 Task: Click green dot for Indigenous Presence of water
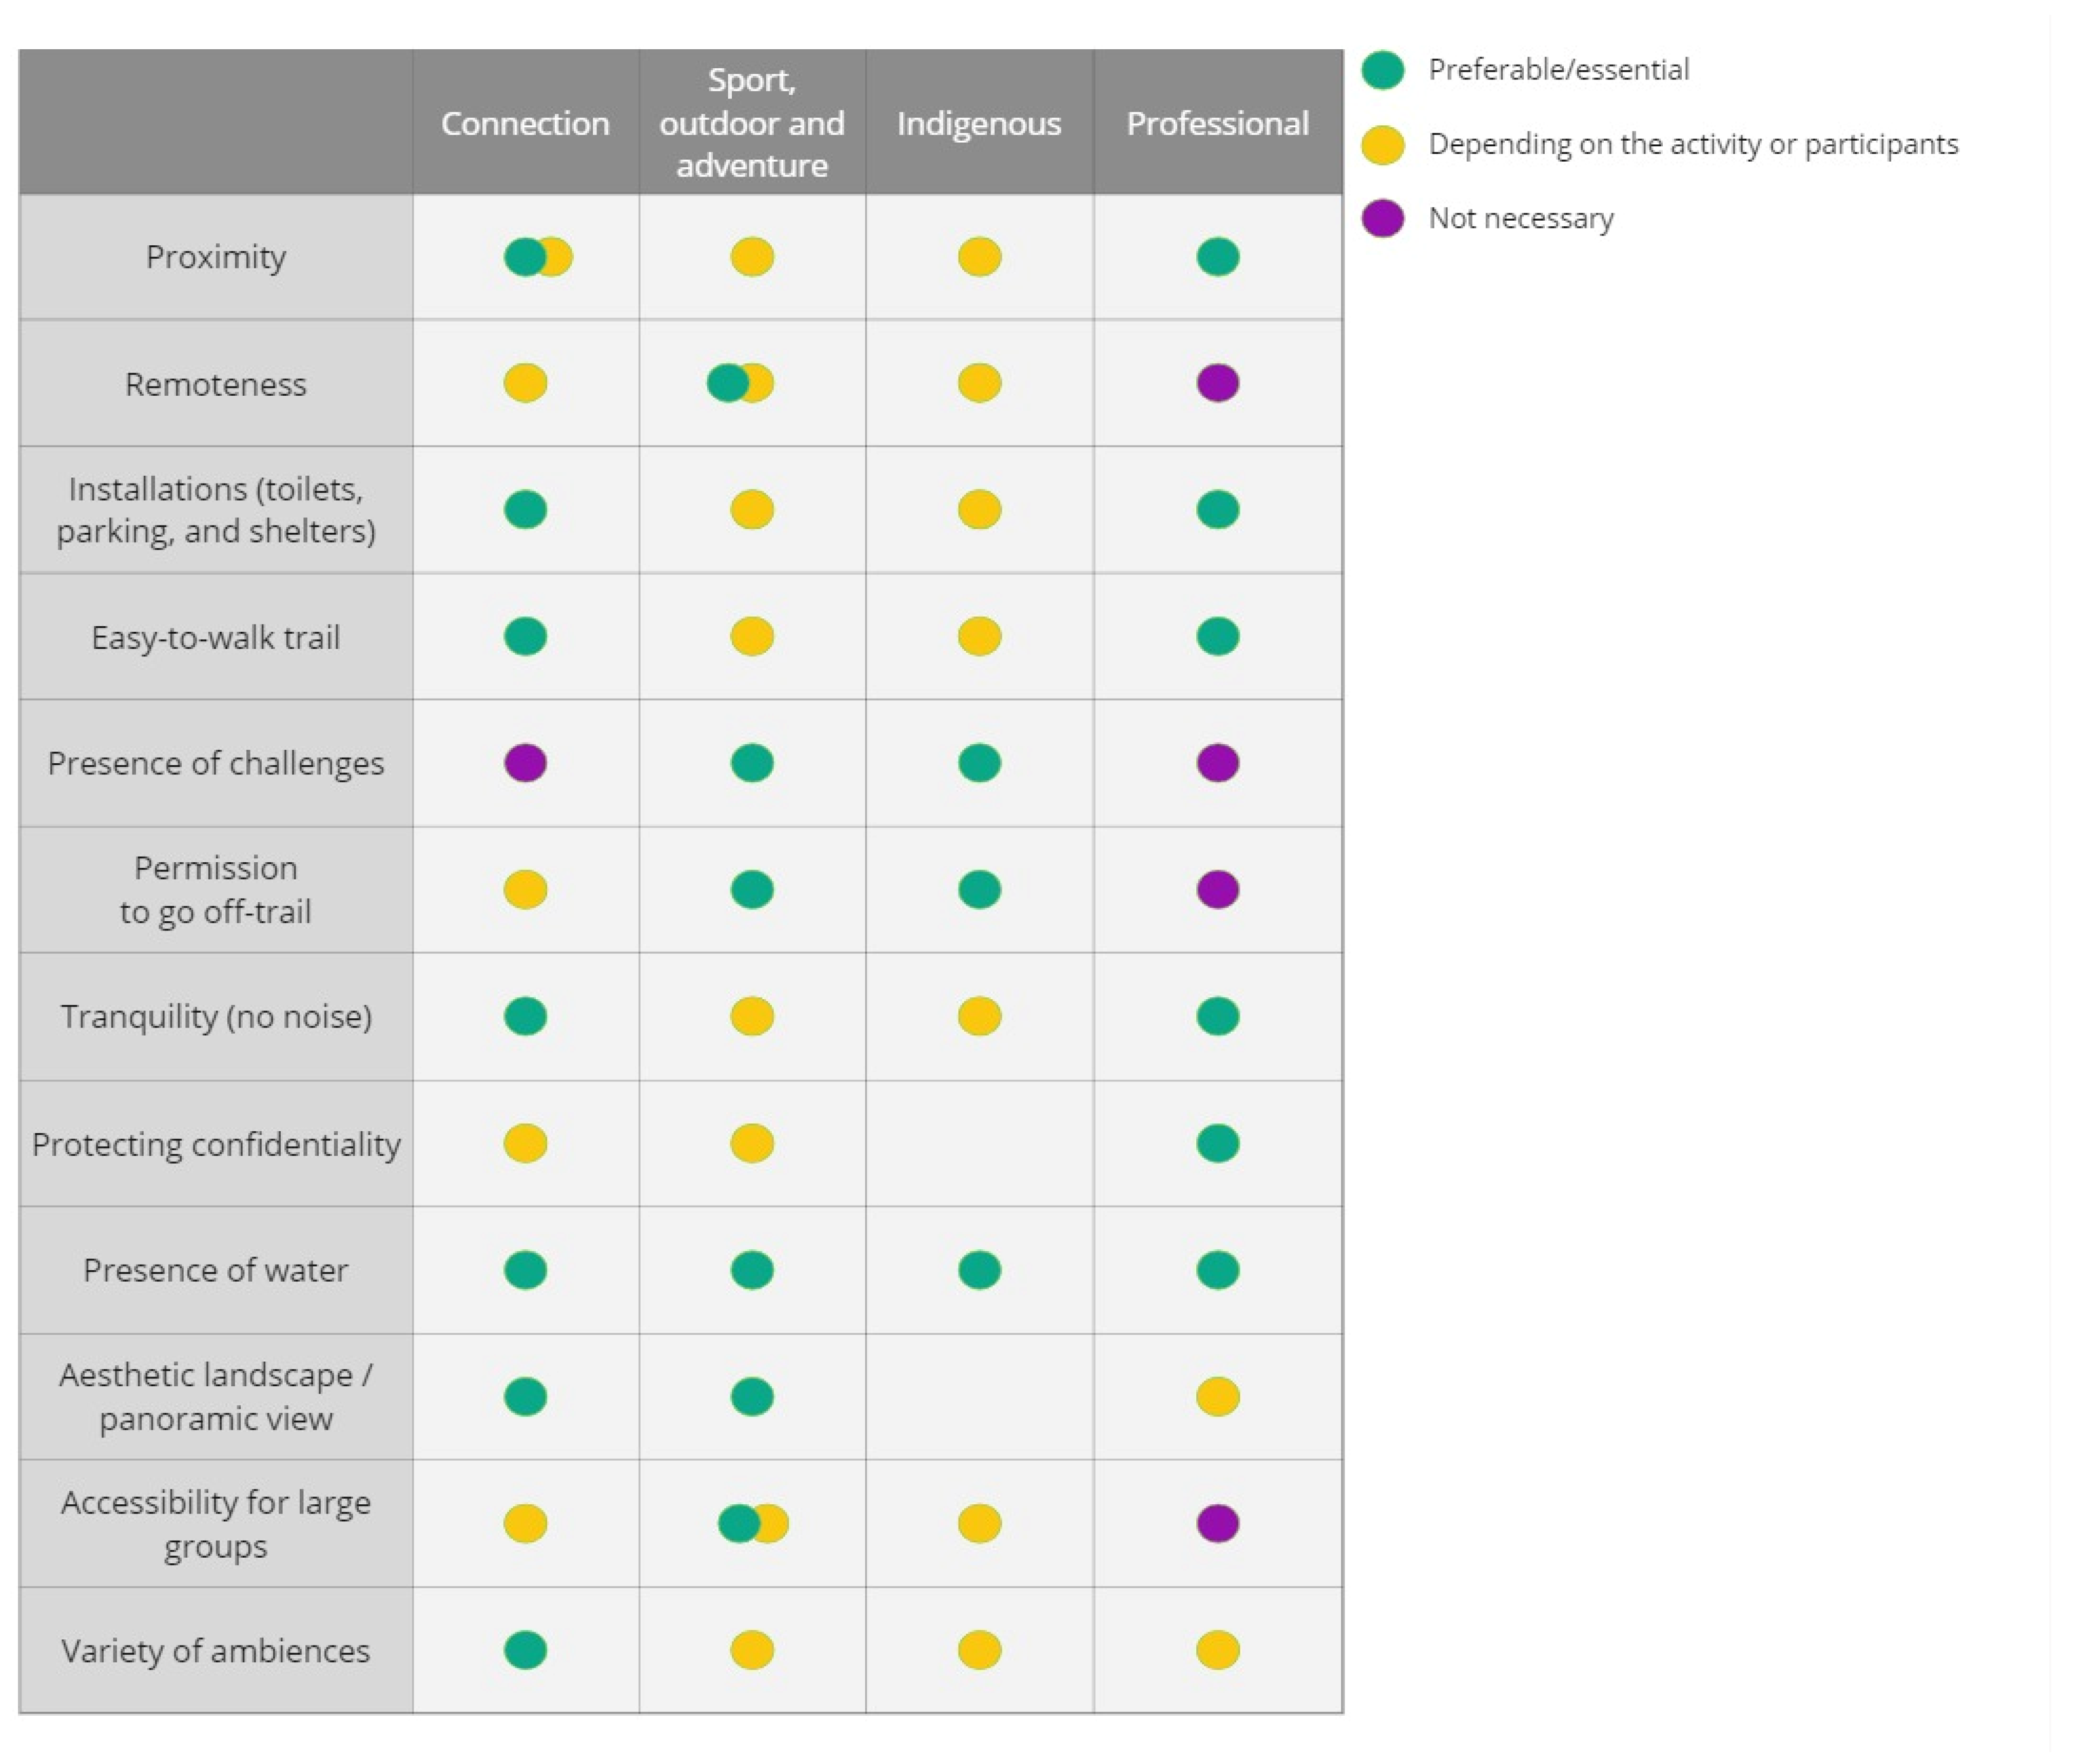(979, 1270)
